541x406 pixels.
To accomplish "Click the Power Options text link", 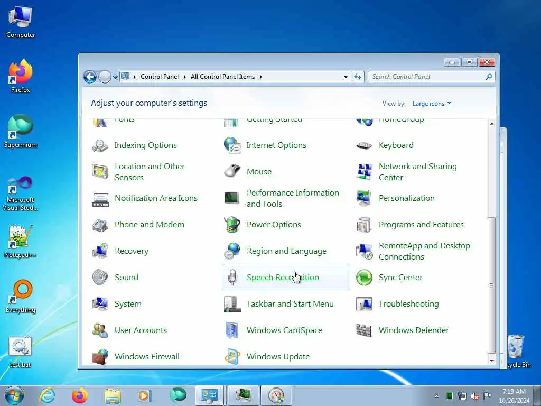I will [274, 225].
